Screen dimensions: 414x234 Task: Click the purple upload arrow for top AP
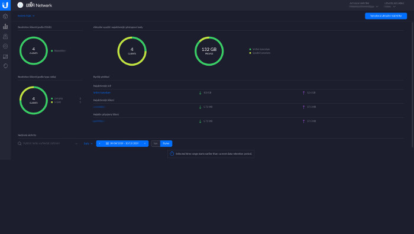(x=303, y=93)
